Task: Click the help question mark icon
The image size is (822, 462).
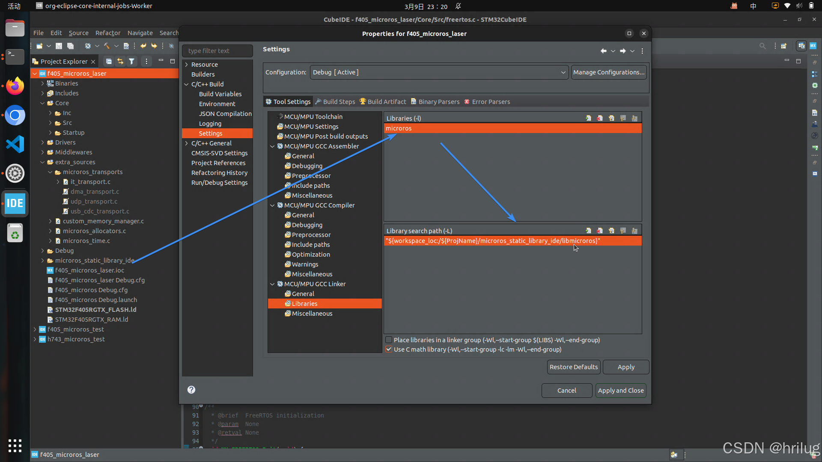Action: pos(191,390)
